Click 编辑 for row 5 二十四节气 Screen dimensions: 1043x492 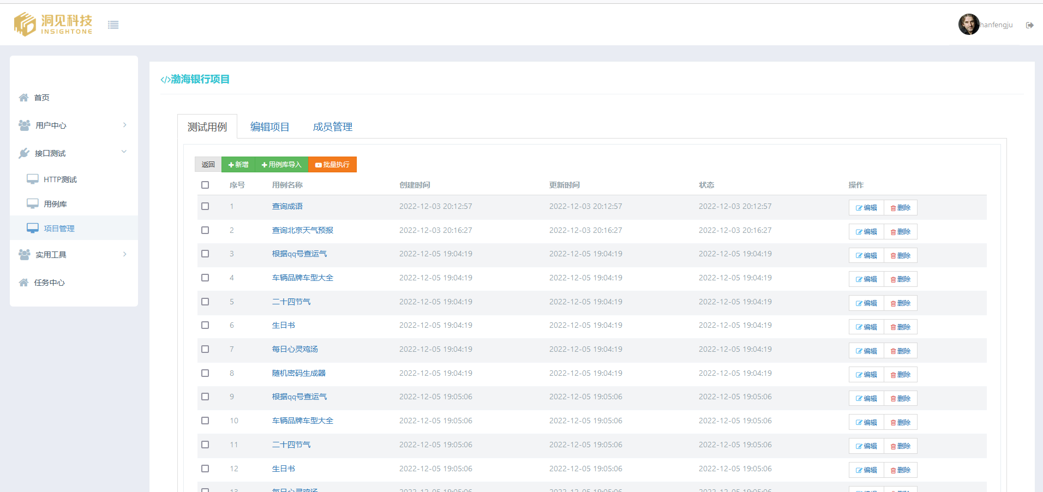pos(866,303)
